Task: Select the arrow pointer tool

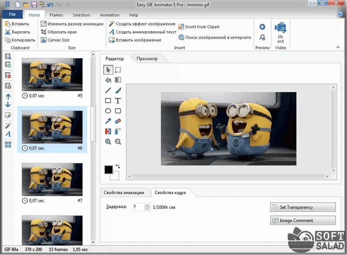Action: (x=108, y=70)
